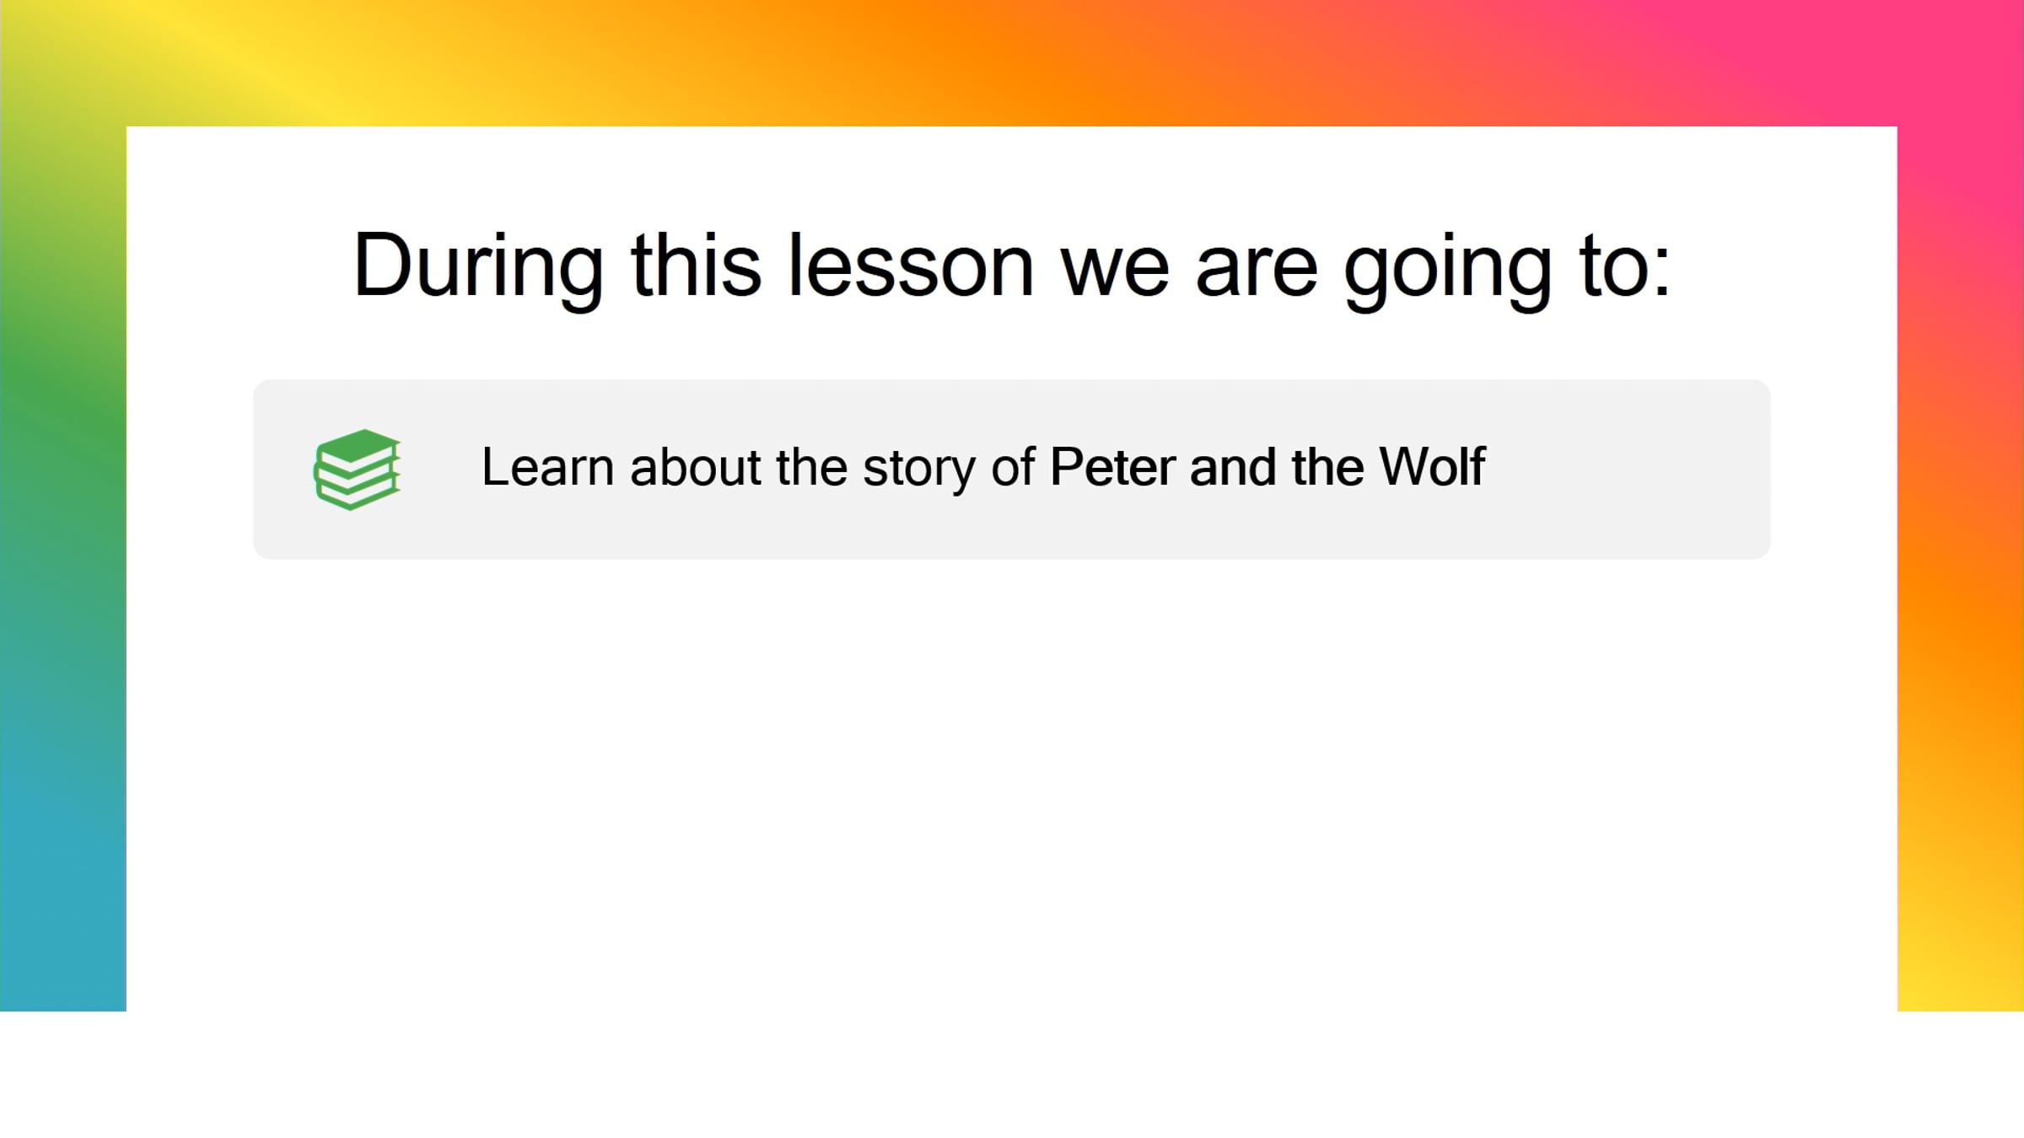Click the word "lesson" in the title

pos(910,266)
